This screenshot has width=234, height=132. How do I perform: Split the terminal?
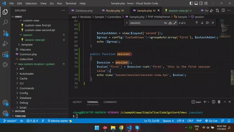pos(214,102)
